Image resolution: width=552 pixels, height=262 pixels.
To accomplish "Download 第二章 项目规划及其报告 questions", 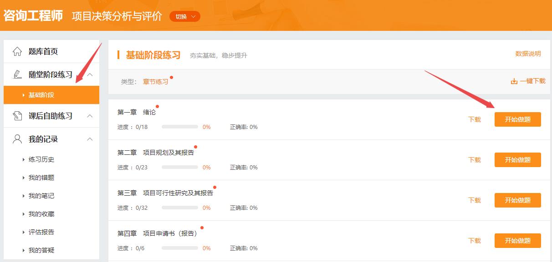I will pos(474,160).
